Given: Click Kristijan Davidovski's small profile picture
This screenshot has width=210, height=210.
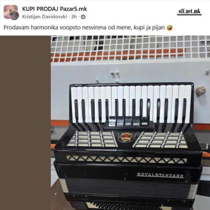Looking at the screenshot, I should (14, 15).
